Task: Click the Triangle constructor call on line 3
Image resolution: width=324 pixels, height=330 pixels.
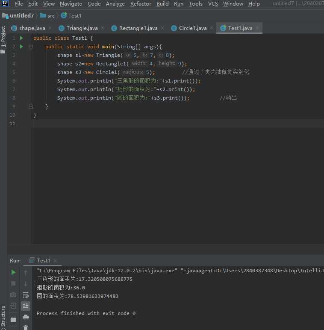Action: [x=135, y=55]
